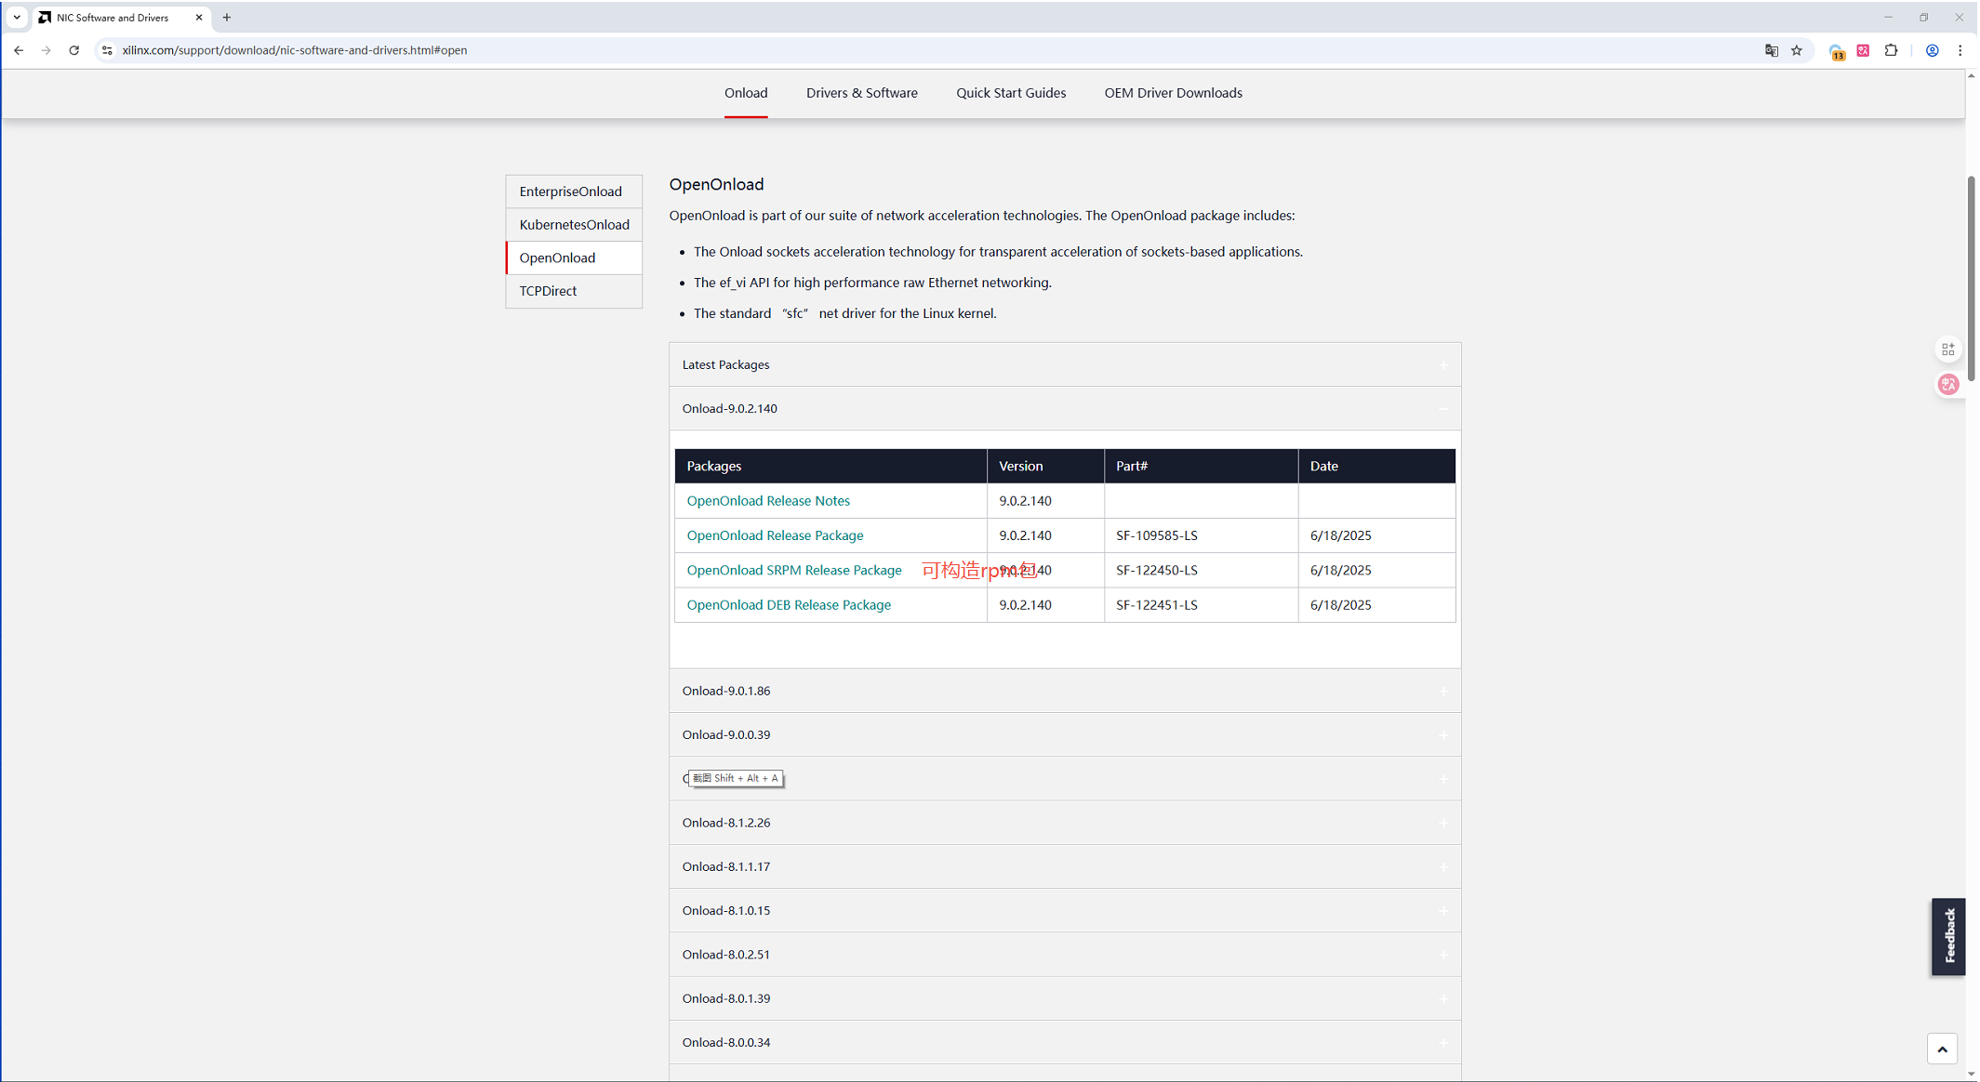Click the Feedback side button
Viewport: 1980px width, 1082px height.
[x=1947, y=936]
